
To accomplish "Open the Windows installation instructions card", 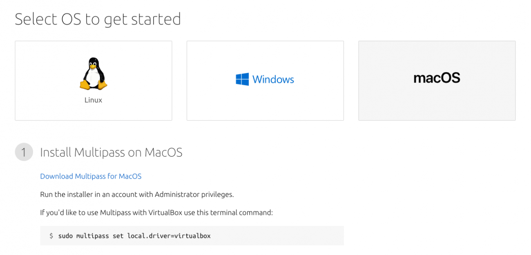I will pyautogui.click(x=265, y=81).
